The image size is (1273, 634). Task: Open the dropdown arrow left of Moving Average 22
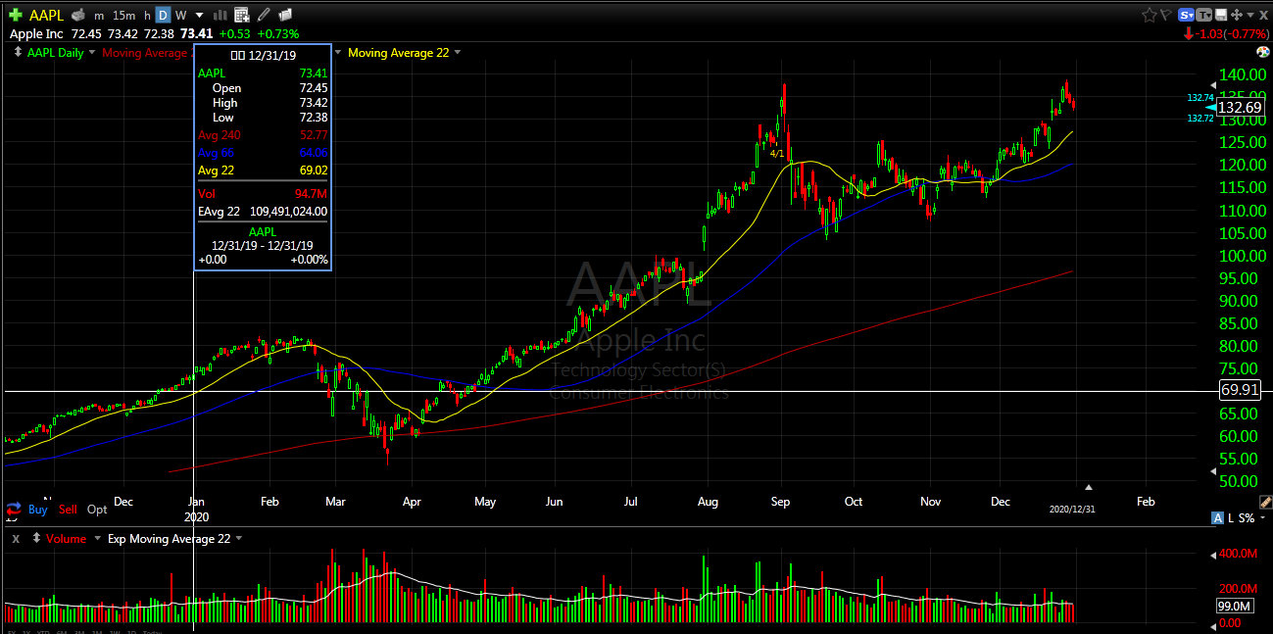pos(339,53)
